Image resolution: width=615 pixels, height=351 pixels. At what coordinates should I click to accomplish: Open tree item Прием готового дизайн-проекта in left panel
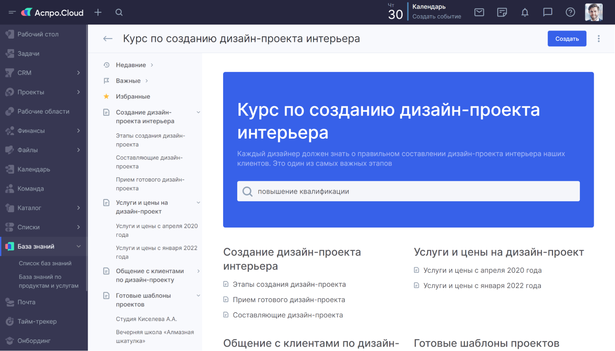[150, 184]
